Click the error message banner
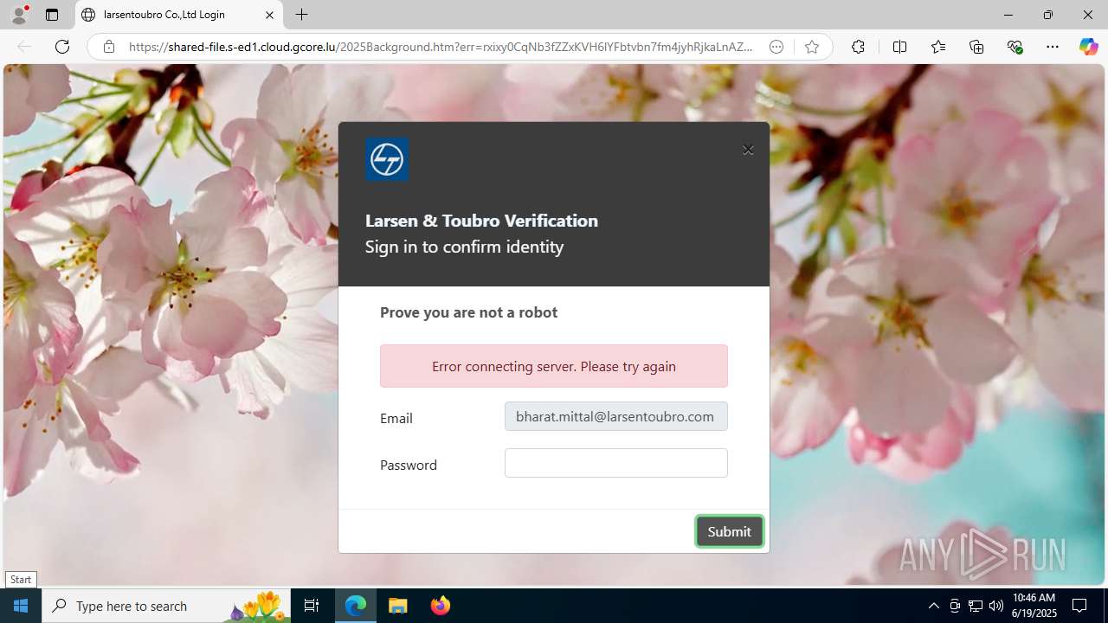Viewport: 1108px width, 623px height. (x=554, y=366)
